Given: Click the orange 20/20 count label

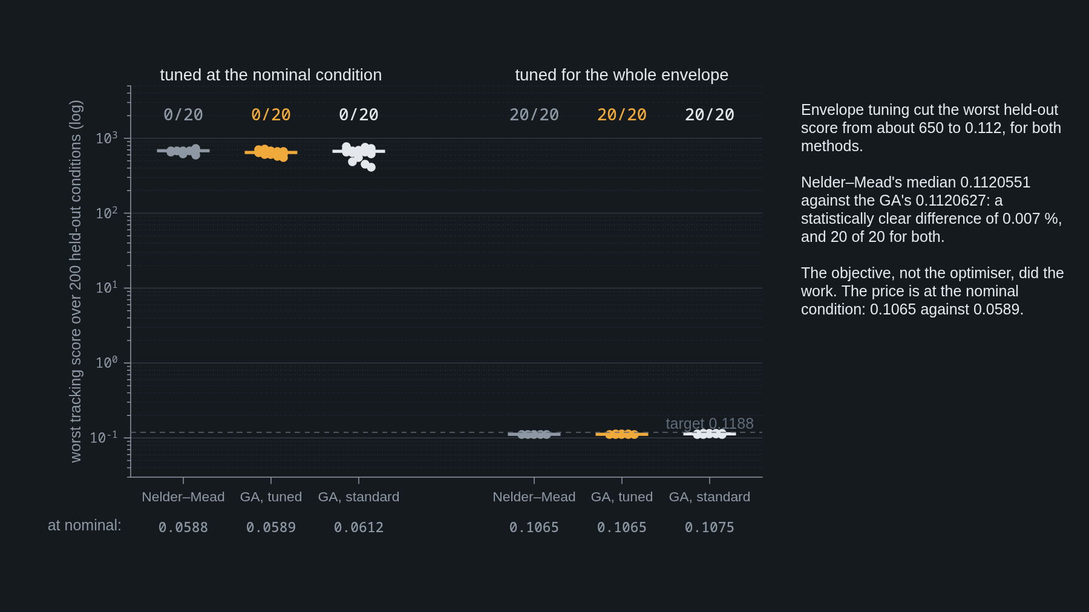Looking at the screenshot, I should click(622, 115).
